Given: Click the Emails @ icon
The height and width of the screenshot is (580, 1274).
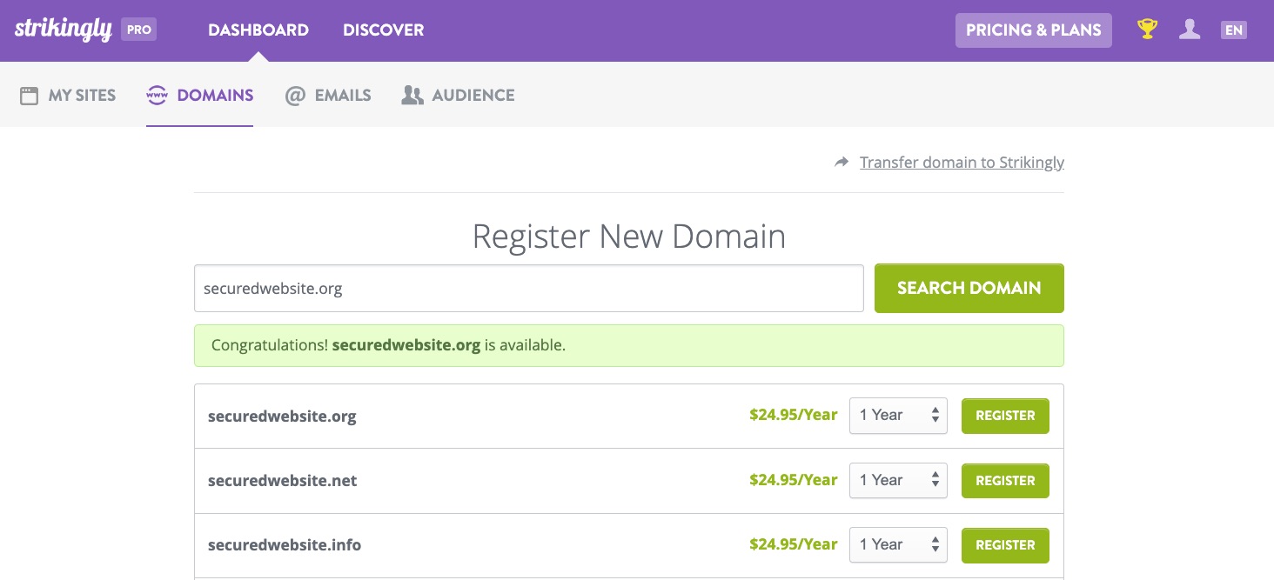Looking at the screenshot, I should (295, 96).
